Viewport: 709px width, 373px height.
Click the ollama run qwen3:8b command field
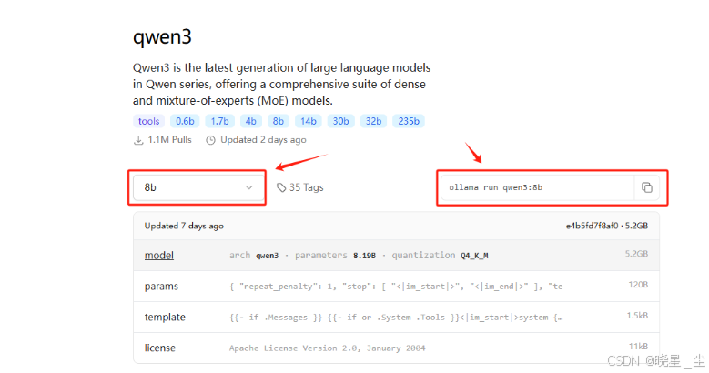click(x=538, y=187)
